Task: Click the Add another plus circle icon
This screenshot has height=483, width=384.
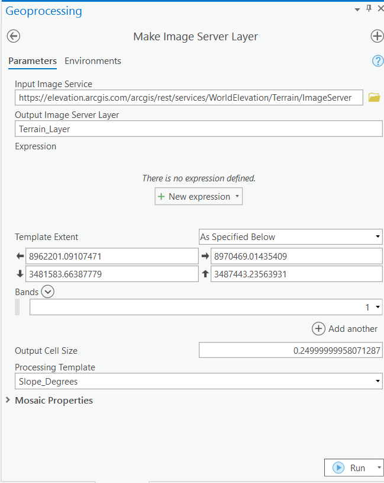Action: point(318,328)
